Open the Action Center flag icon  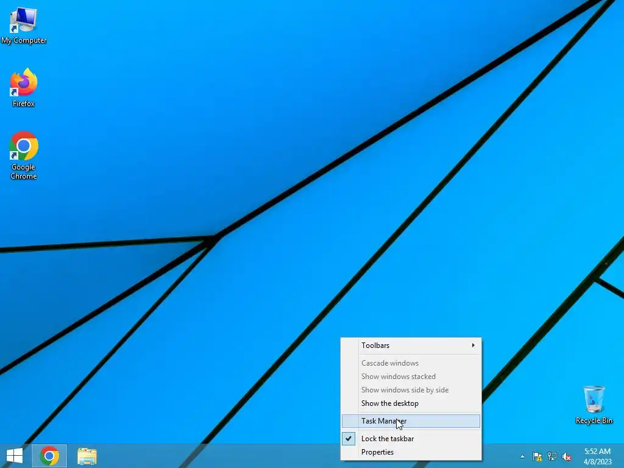point(537,456)
